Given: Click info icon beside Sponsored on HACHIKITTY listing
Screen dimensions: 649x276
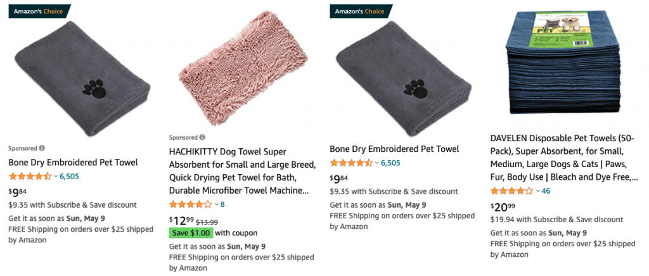Looking at the screenshot, I should coord(202,137).
